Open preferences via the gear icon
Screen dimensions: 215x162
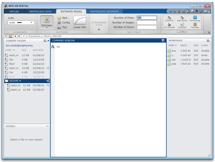pos(201,11)
